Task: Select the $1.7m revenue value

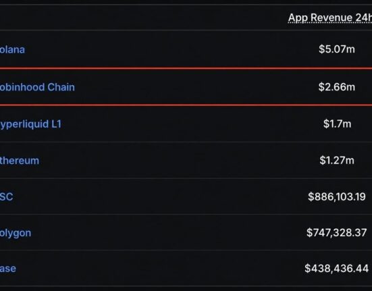Action: coord(337,124)
